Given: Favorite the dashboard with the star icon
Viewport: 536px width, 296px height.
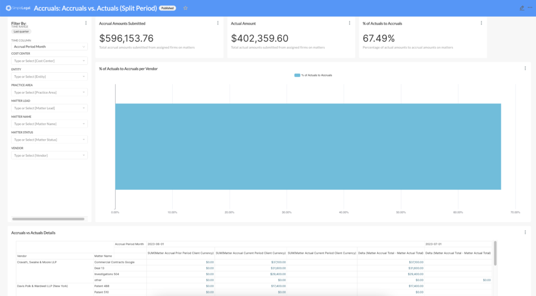Looking at the screenshot, I should [x=185, y=8].
